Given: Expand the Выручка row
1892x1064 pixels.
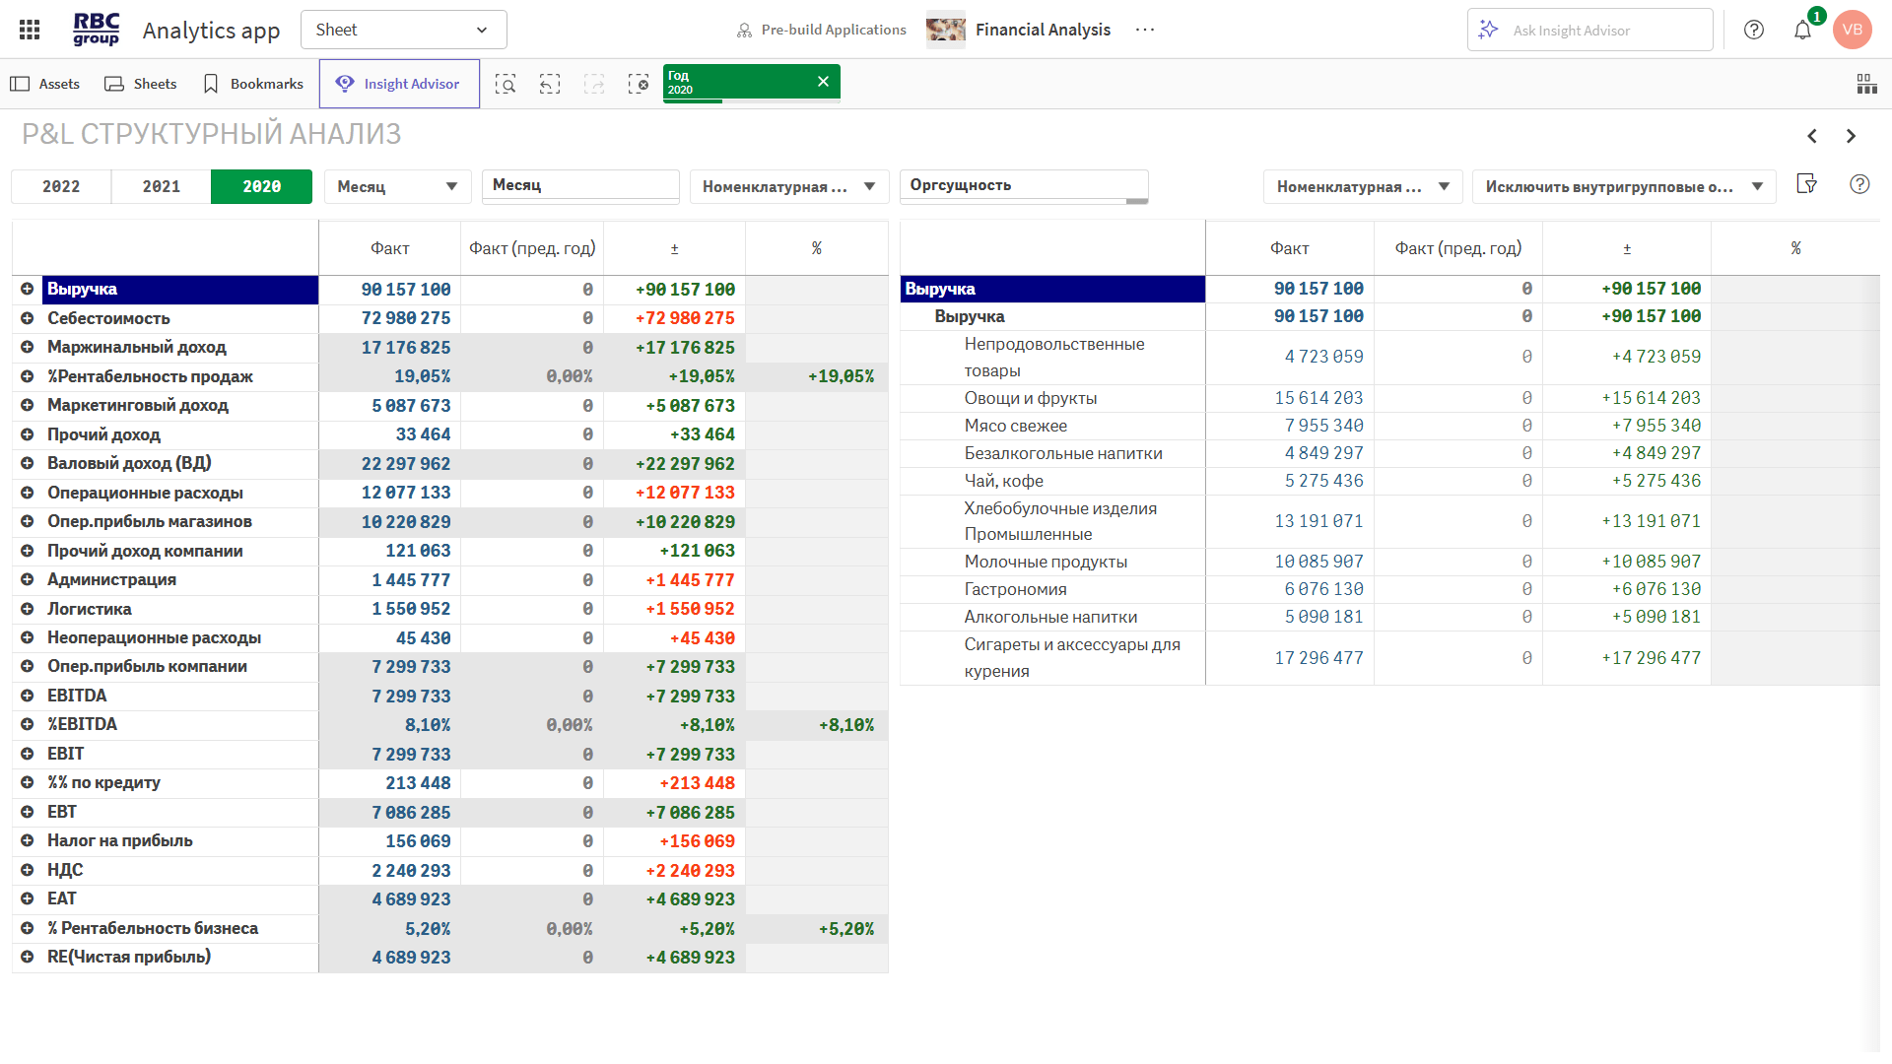Looking at the screenshot, I should point(28,289).
